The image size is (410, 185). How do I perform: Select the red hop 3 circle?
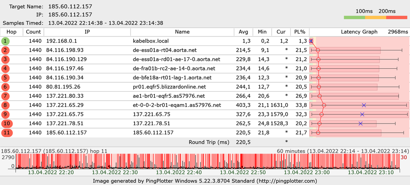tap(5, 59)
